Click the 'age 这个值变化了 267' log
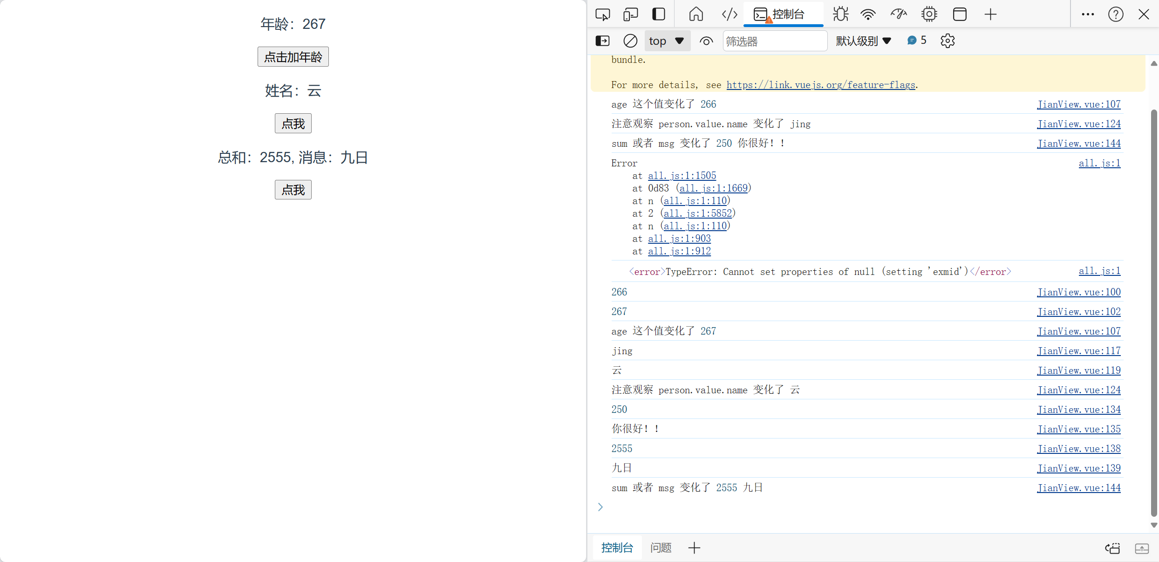 click(x=663, y=331)
